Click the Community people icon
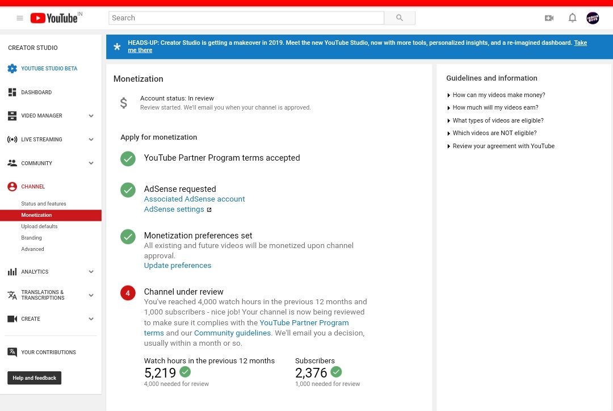Image resolution: width=613 pixels, height=411 pixels. pyautogui.click(x=12, y=163)
